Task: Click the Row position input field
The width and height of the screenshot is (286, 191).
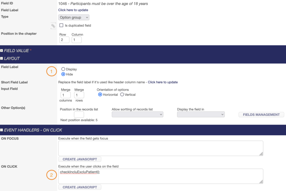Action: [x=64, y=40]
